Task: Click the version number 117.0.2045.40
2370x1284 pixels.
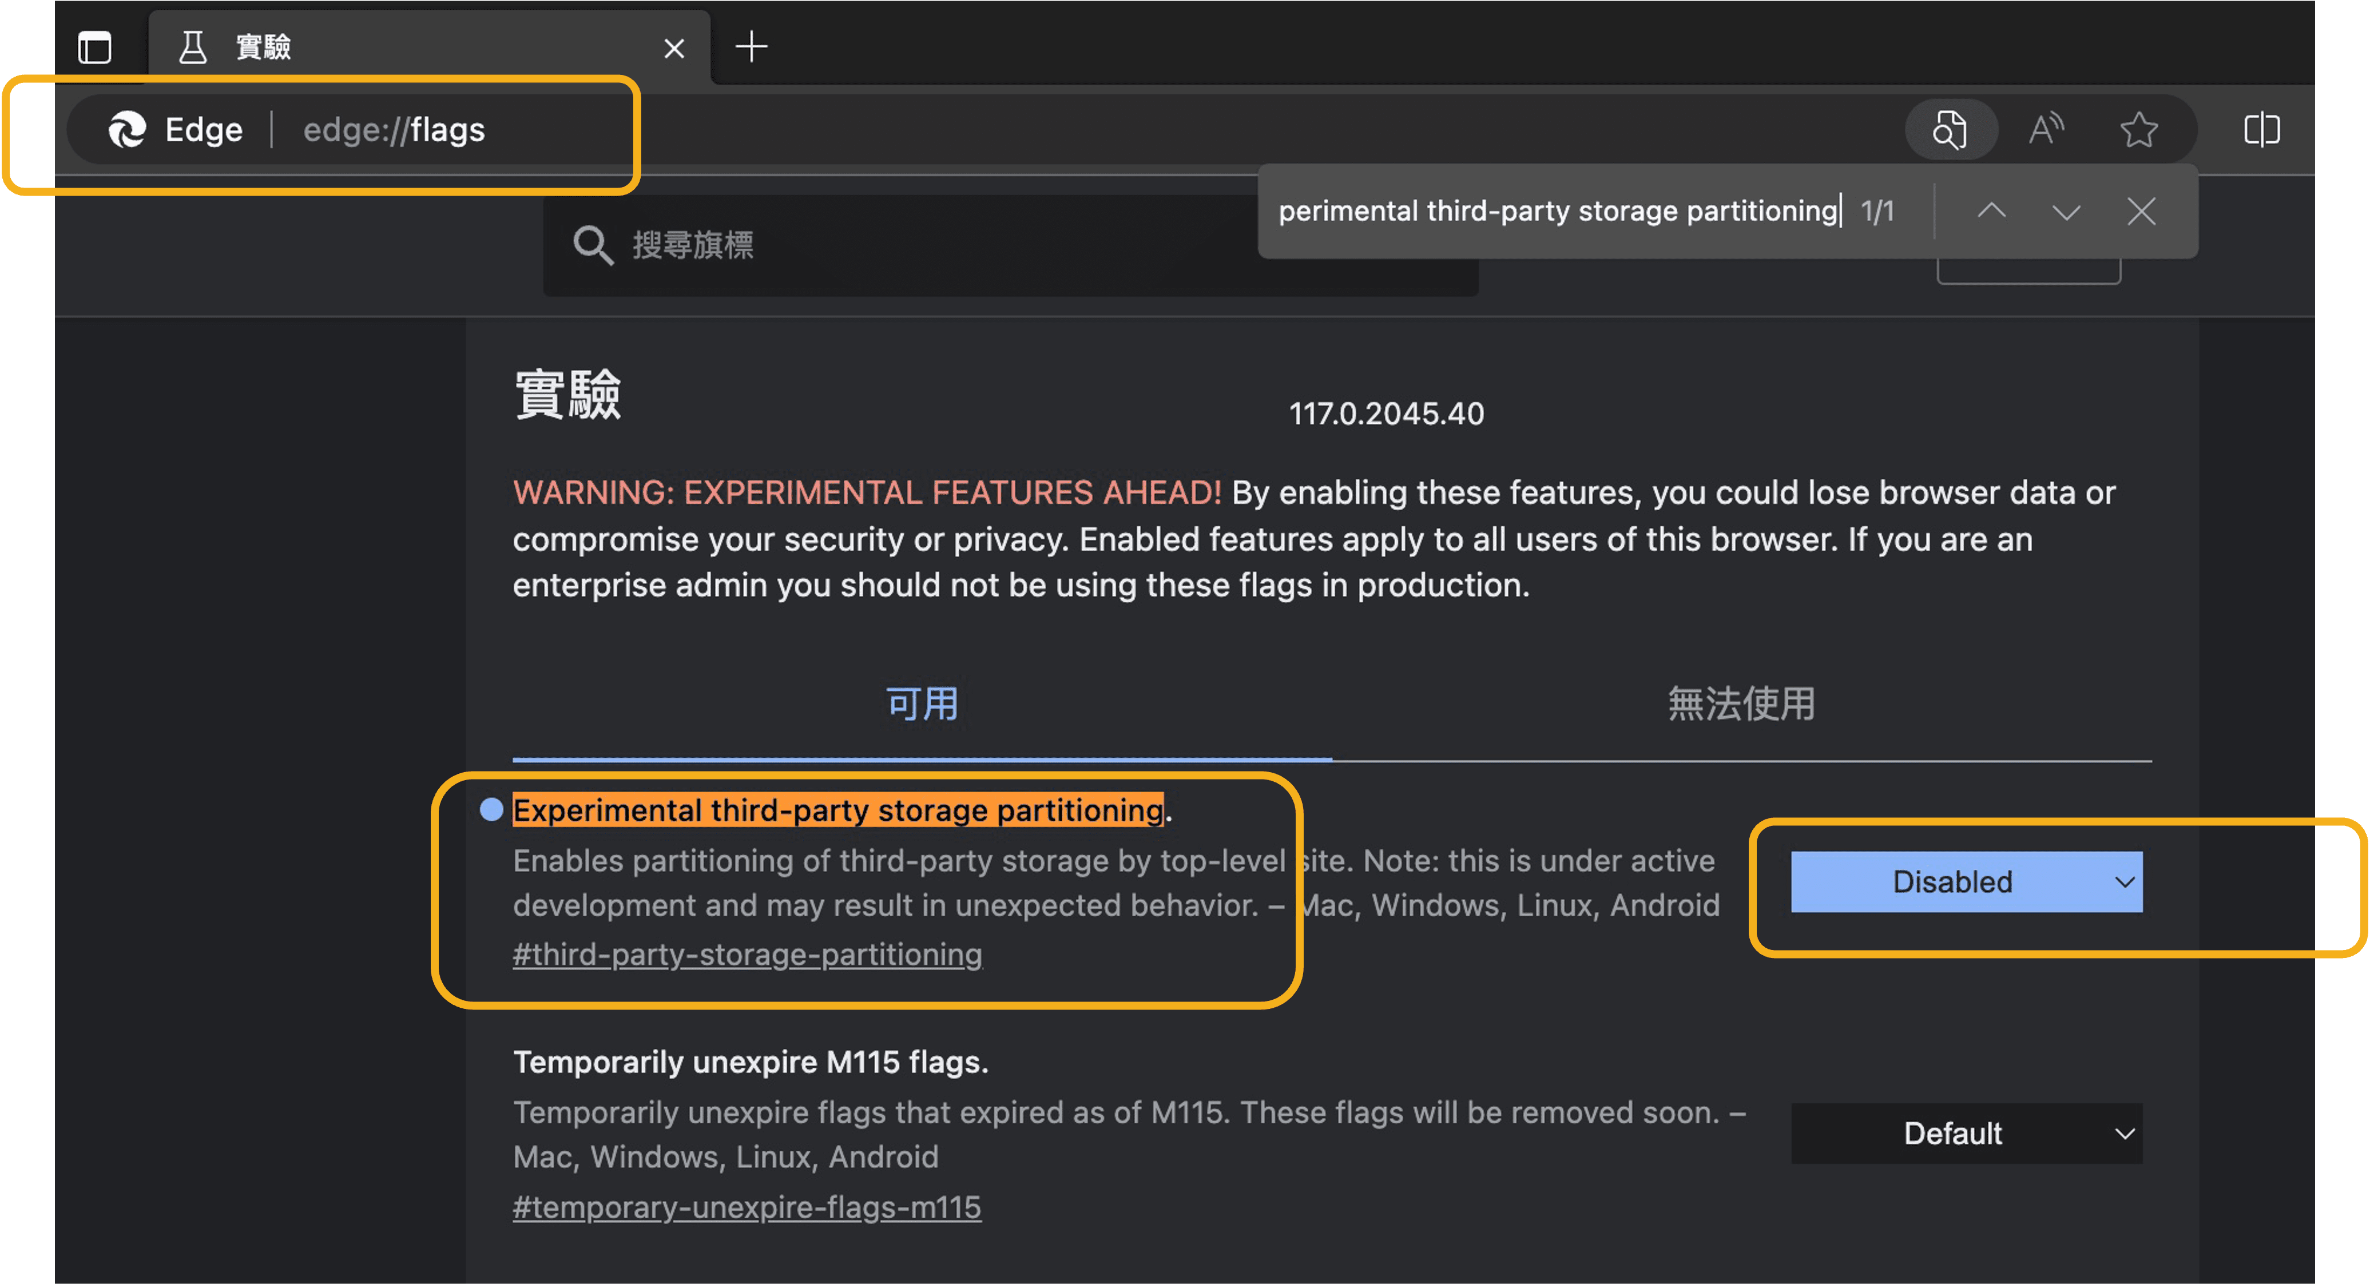Action: 1387,414
